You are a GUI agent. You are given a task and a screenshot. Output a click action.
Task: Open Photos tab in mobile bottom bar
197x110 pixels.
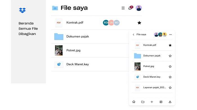click(161, 102)
